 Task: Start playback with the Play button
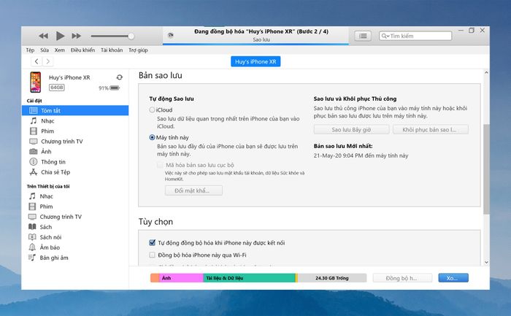[x=60, y=36]
